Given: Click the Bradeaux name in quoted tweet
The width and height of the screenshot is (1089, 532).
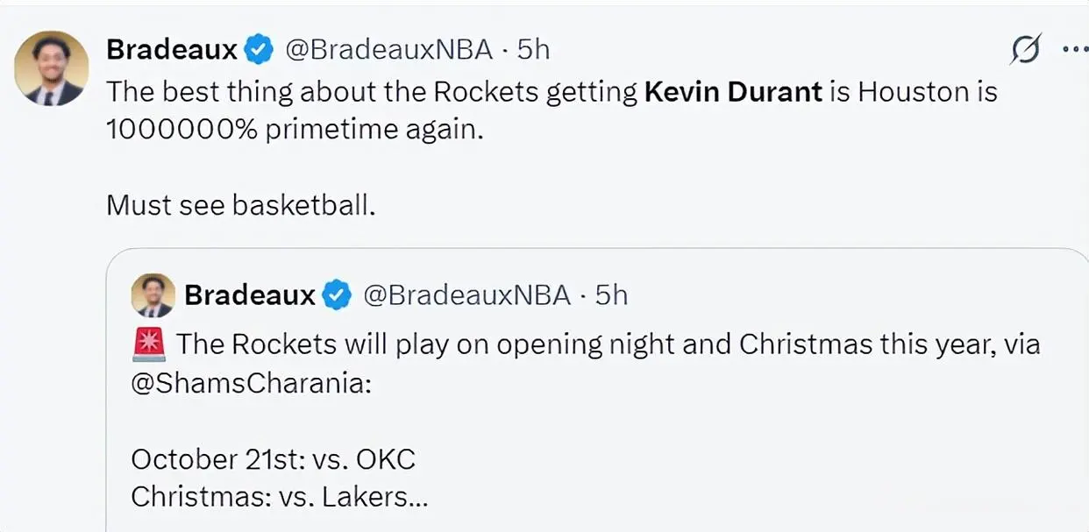Looking at the screenshot, I should 250,295.
